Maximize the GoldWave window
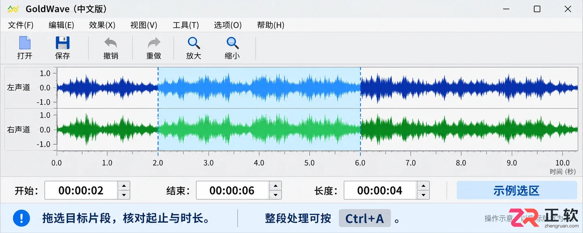Viewport: 583px width, 233px height. pyautogui.click(x=537, y=9)
